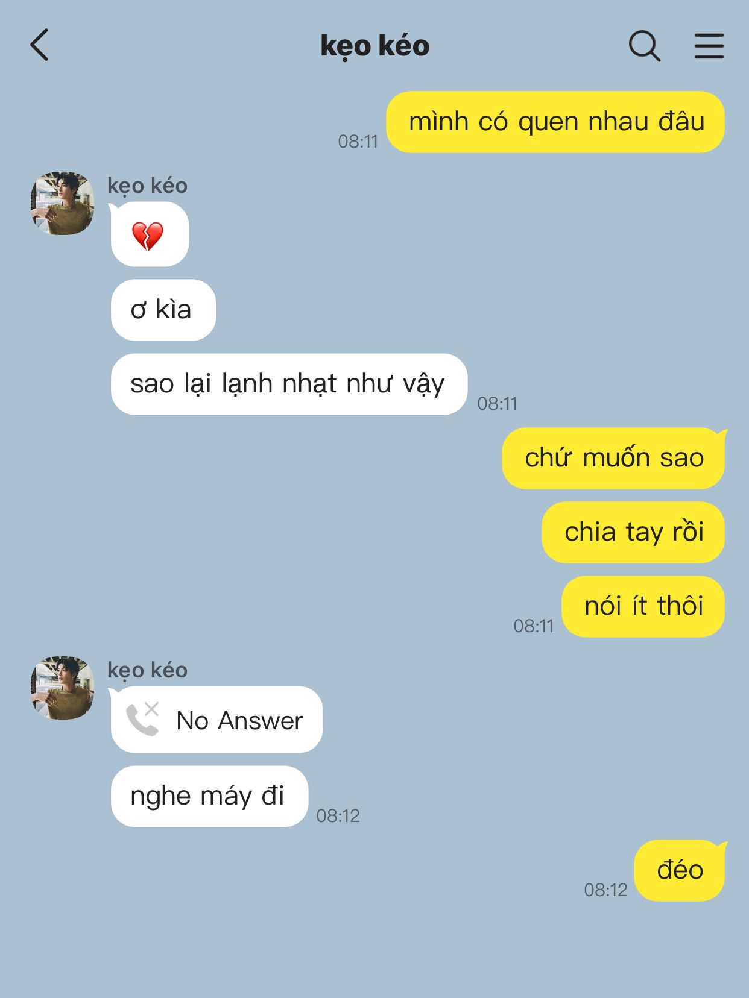The height and width of the screenshot is (998, 749).
Task: Open the hamburger chat menu
Action: [709, 46]
